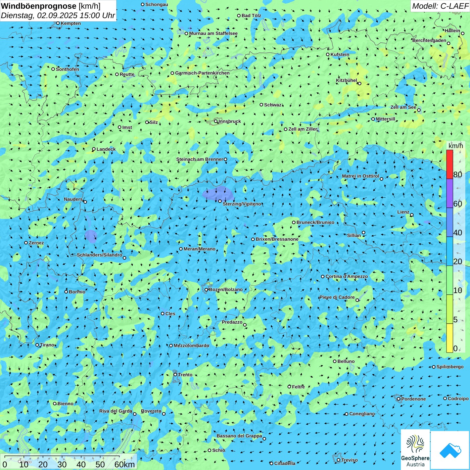The width and height of the screenshot is (470, 470).
Task: Click the Bruneck/Brunico label
Action: click(x=315, y=222)
